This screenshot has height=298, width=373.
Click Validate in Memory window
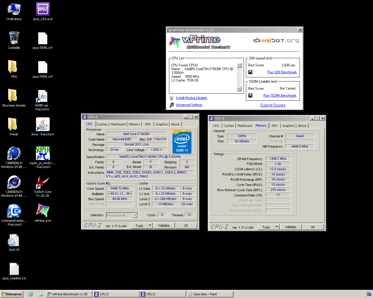pos(291,227)
